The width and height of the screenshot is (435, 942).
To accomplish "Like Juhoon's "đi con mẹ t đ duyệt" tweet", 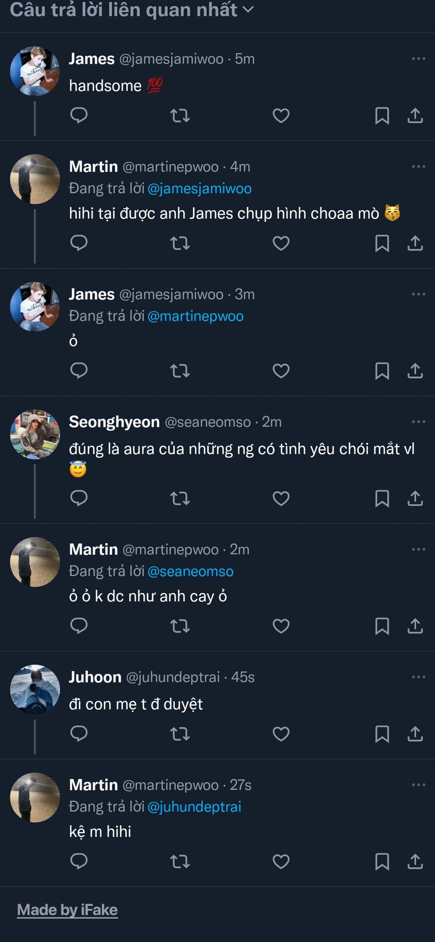I will point(281,733).
